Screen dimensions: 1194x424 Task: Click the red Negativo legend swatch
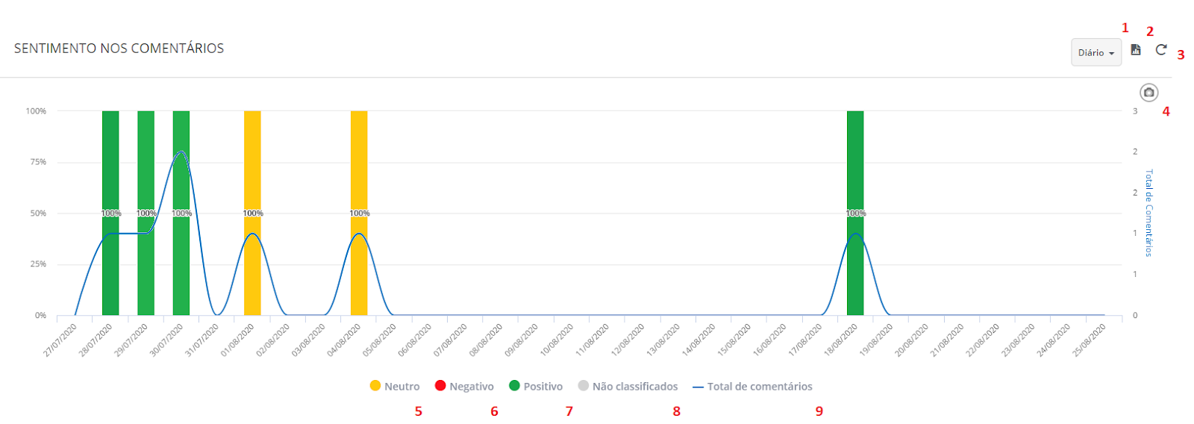tap(440, 386)
